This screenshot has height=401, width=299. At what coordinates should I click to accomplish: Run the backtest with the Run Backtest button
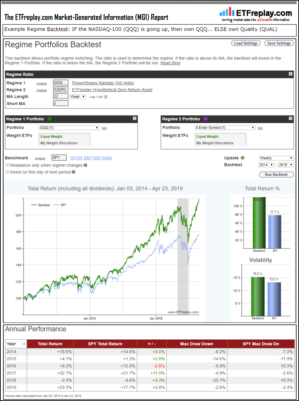[276, 175]
